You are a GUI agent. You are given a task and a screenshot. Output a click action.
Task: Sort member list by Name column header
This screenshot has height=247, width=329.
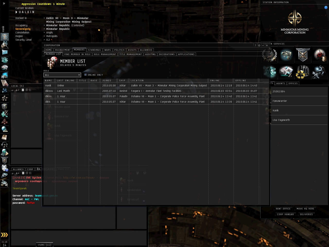click(x=49, y=81)
